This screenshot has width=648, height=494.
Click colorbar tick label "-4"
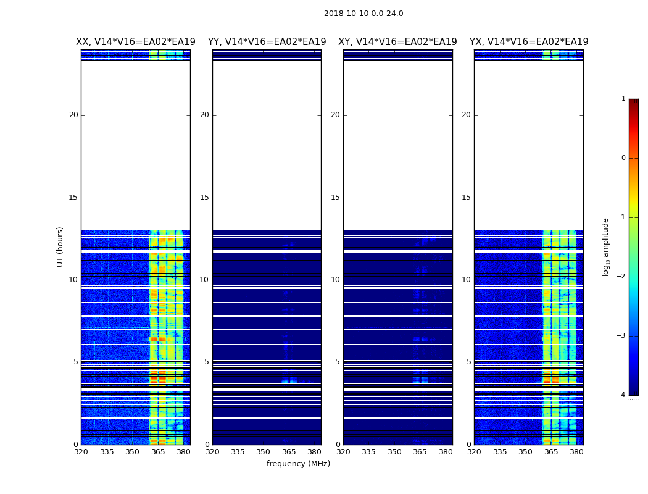[622, 395]
